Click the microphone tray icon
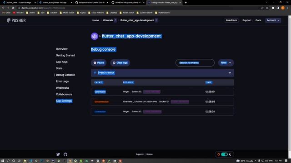Image resolution: width=291 pixels, height=163 pixels. (259, 161)
